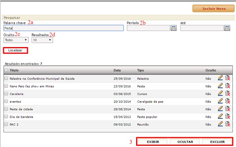
Task: Delete the Cavalaria event using trash icon
Action: coord(228,93)
